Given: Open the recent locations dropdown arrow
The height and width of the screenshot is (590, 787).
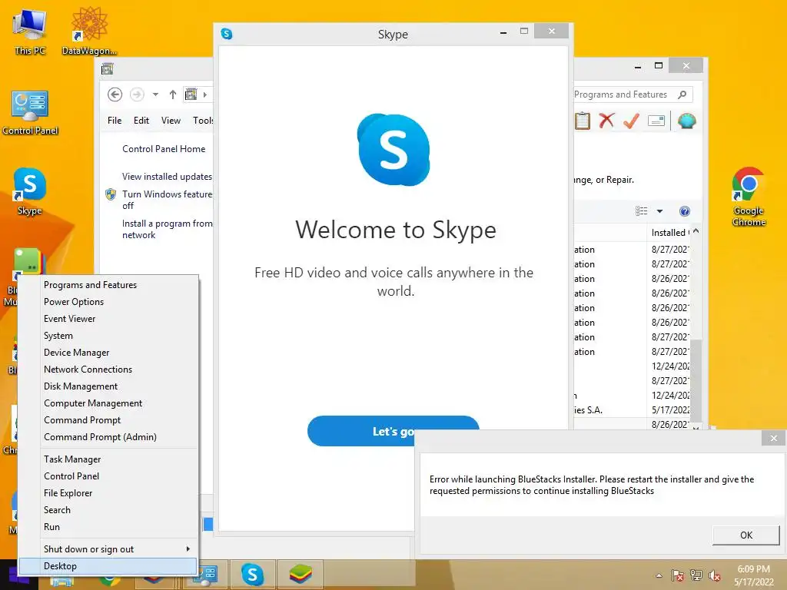Looking at the screenshot, I should point(155,94).
